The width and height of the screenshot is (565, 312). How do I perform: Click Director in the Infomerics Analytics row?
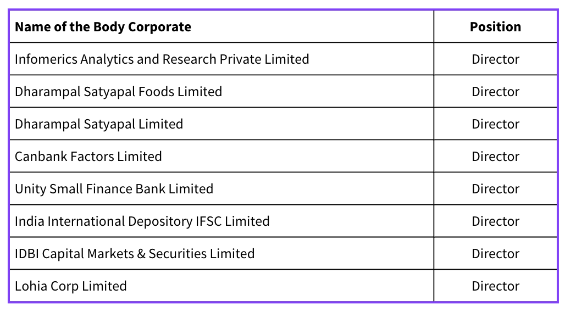pyautogui.click(x=495, y=59)
